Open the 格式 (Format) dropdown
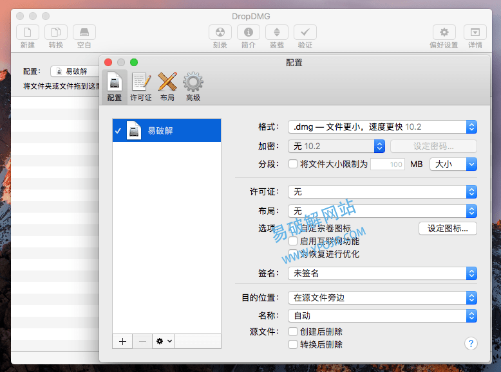This screenshot has height=372, width=501. (x=383, y=127)
